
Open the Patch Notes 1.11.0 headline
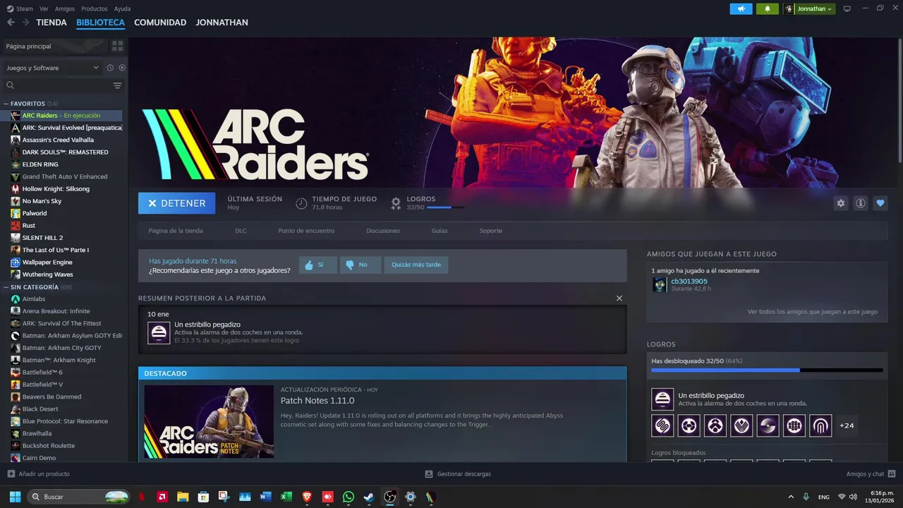(317, 401)
